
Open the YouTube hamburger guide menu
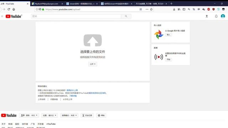point(2,16)
